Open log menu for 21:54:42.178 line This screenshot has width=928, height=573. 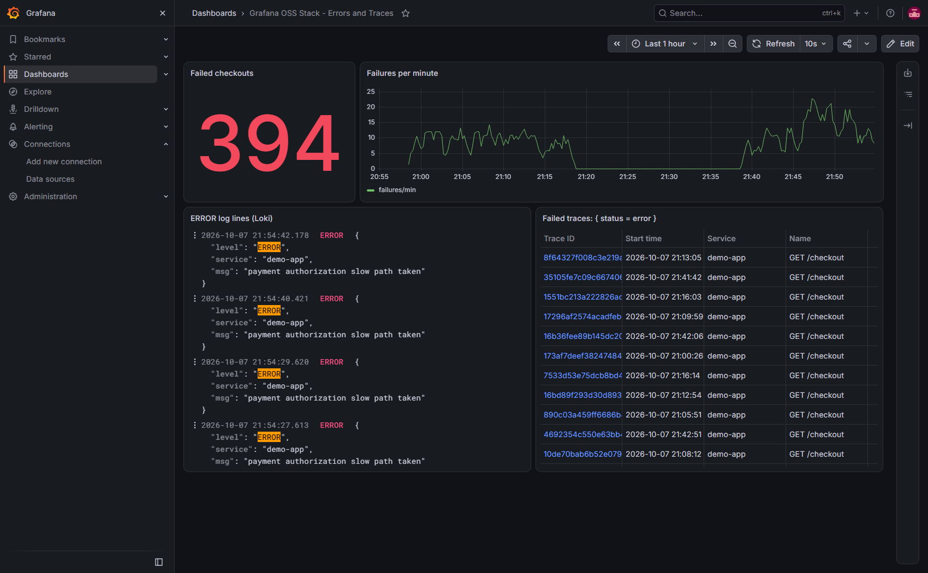[195, 235]
